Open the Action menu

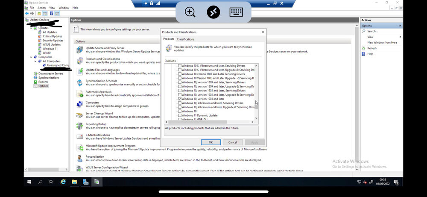coord(42,8)
